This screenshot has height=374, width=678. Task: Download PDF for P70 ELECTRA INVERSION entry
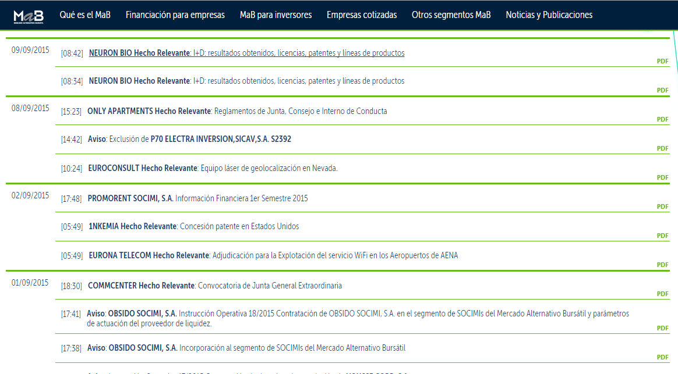[662, 148]
